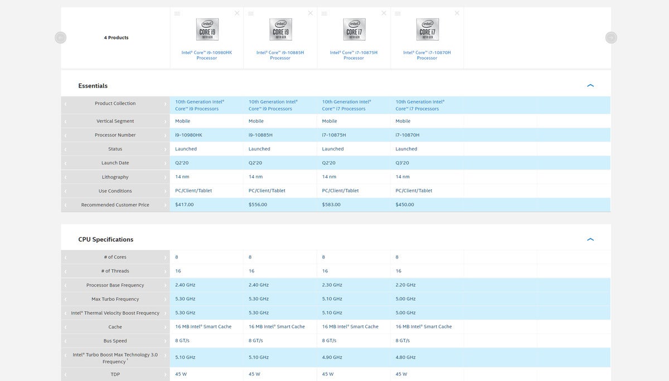Click the 4 Products header text

pos(116,38)
